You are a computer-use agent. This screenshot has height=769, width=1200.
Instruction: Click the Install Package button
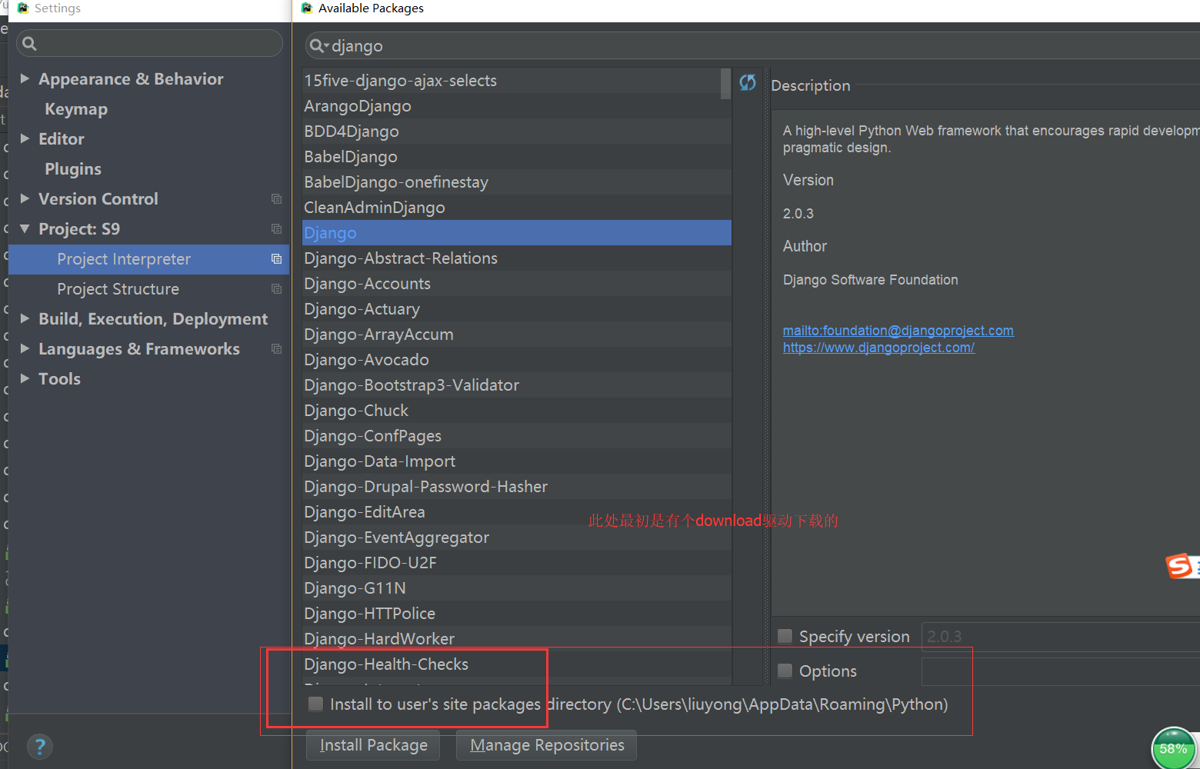pyautogui.click(x=373, y=745)
